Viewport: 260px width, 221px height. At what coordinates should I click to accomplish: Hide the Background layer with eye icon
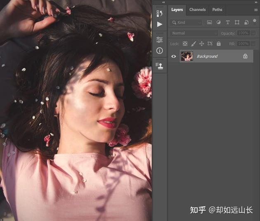coord(174,56)
